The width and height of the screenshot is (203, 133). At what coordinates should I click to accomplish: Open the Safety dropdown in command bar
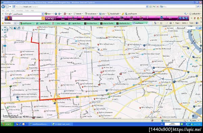coord(185,23)
